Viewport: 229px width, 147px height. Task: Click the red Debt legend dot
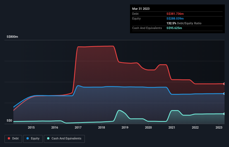(x=9, y=138)
